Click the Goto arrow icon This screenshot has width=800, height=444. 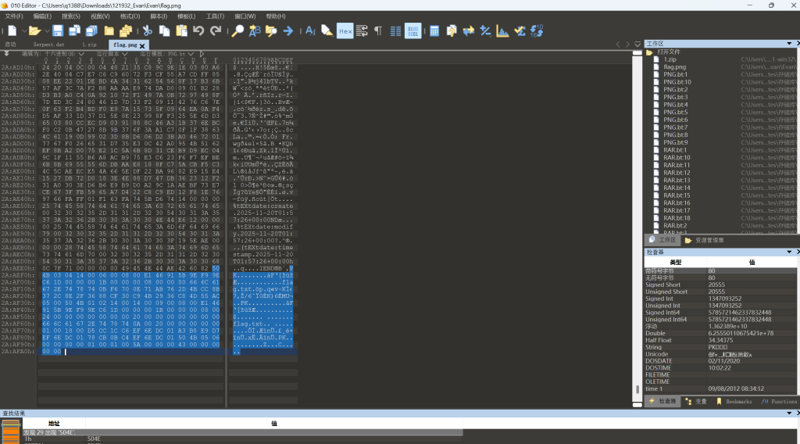click(288, 30)
